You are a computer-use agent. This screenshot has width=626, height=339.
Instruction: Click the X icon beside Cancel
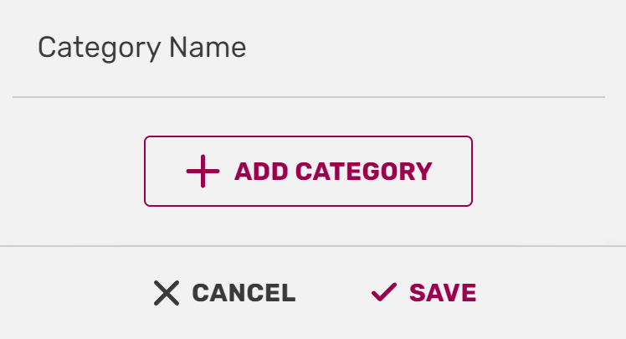click(167, 293)
